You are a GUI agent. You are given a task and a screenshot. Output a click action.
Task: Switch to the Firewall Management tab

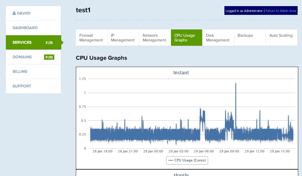point(92,38)
